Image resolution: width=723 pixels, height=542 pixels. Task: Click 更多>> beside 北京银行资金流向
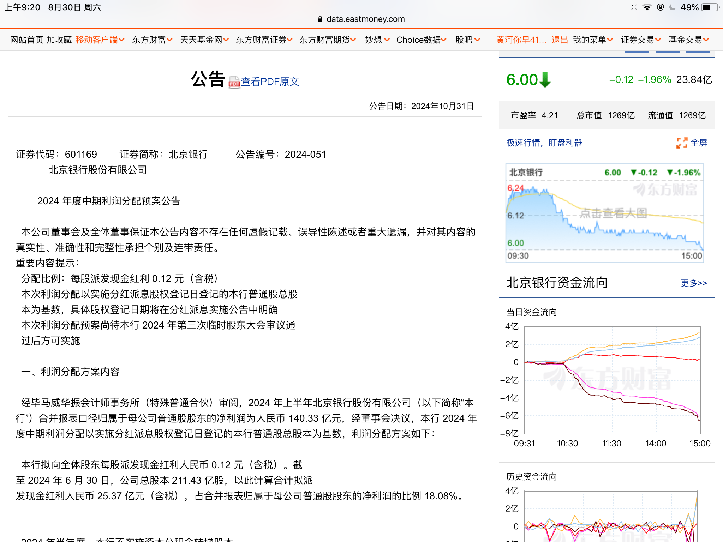(694, 283)
